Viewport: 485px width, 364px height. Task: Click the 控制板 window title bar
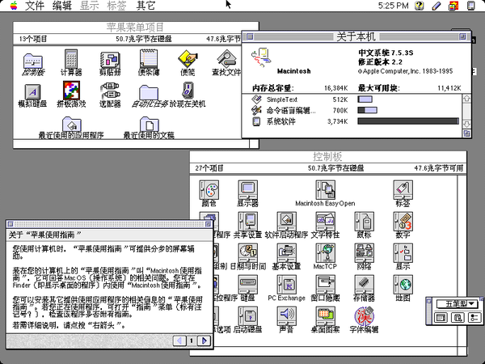pos(328,157)
